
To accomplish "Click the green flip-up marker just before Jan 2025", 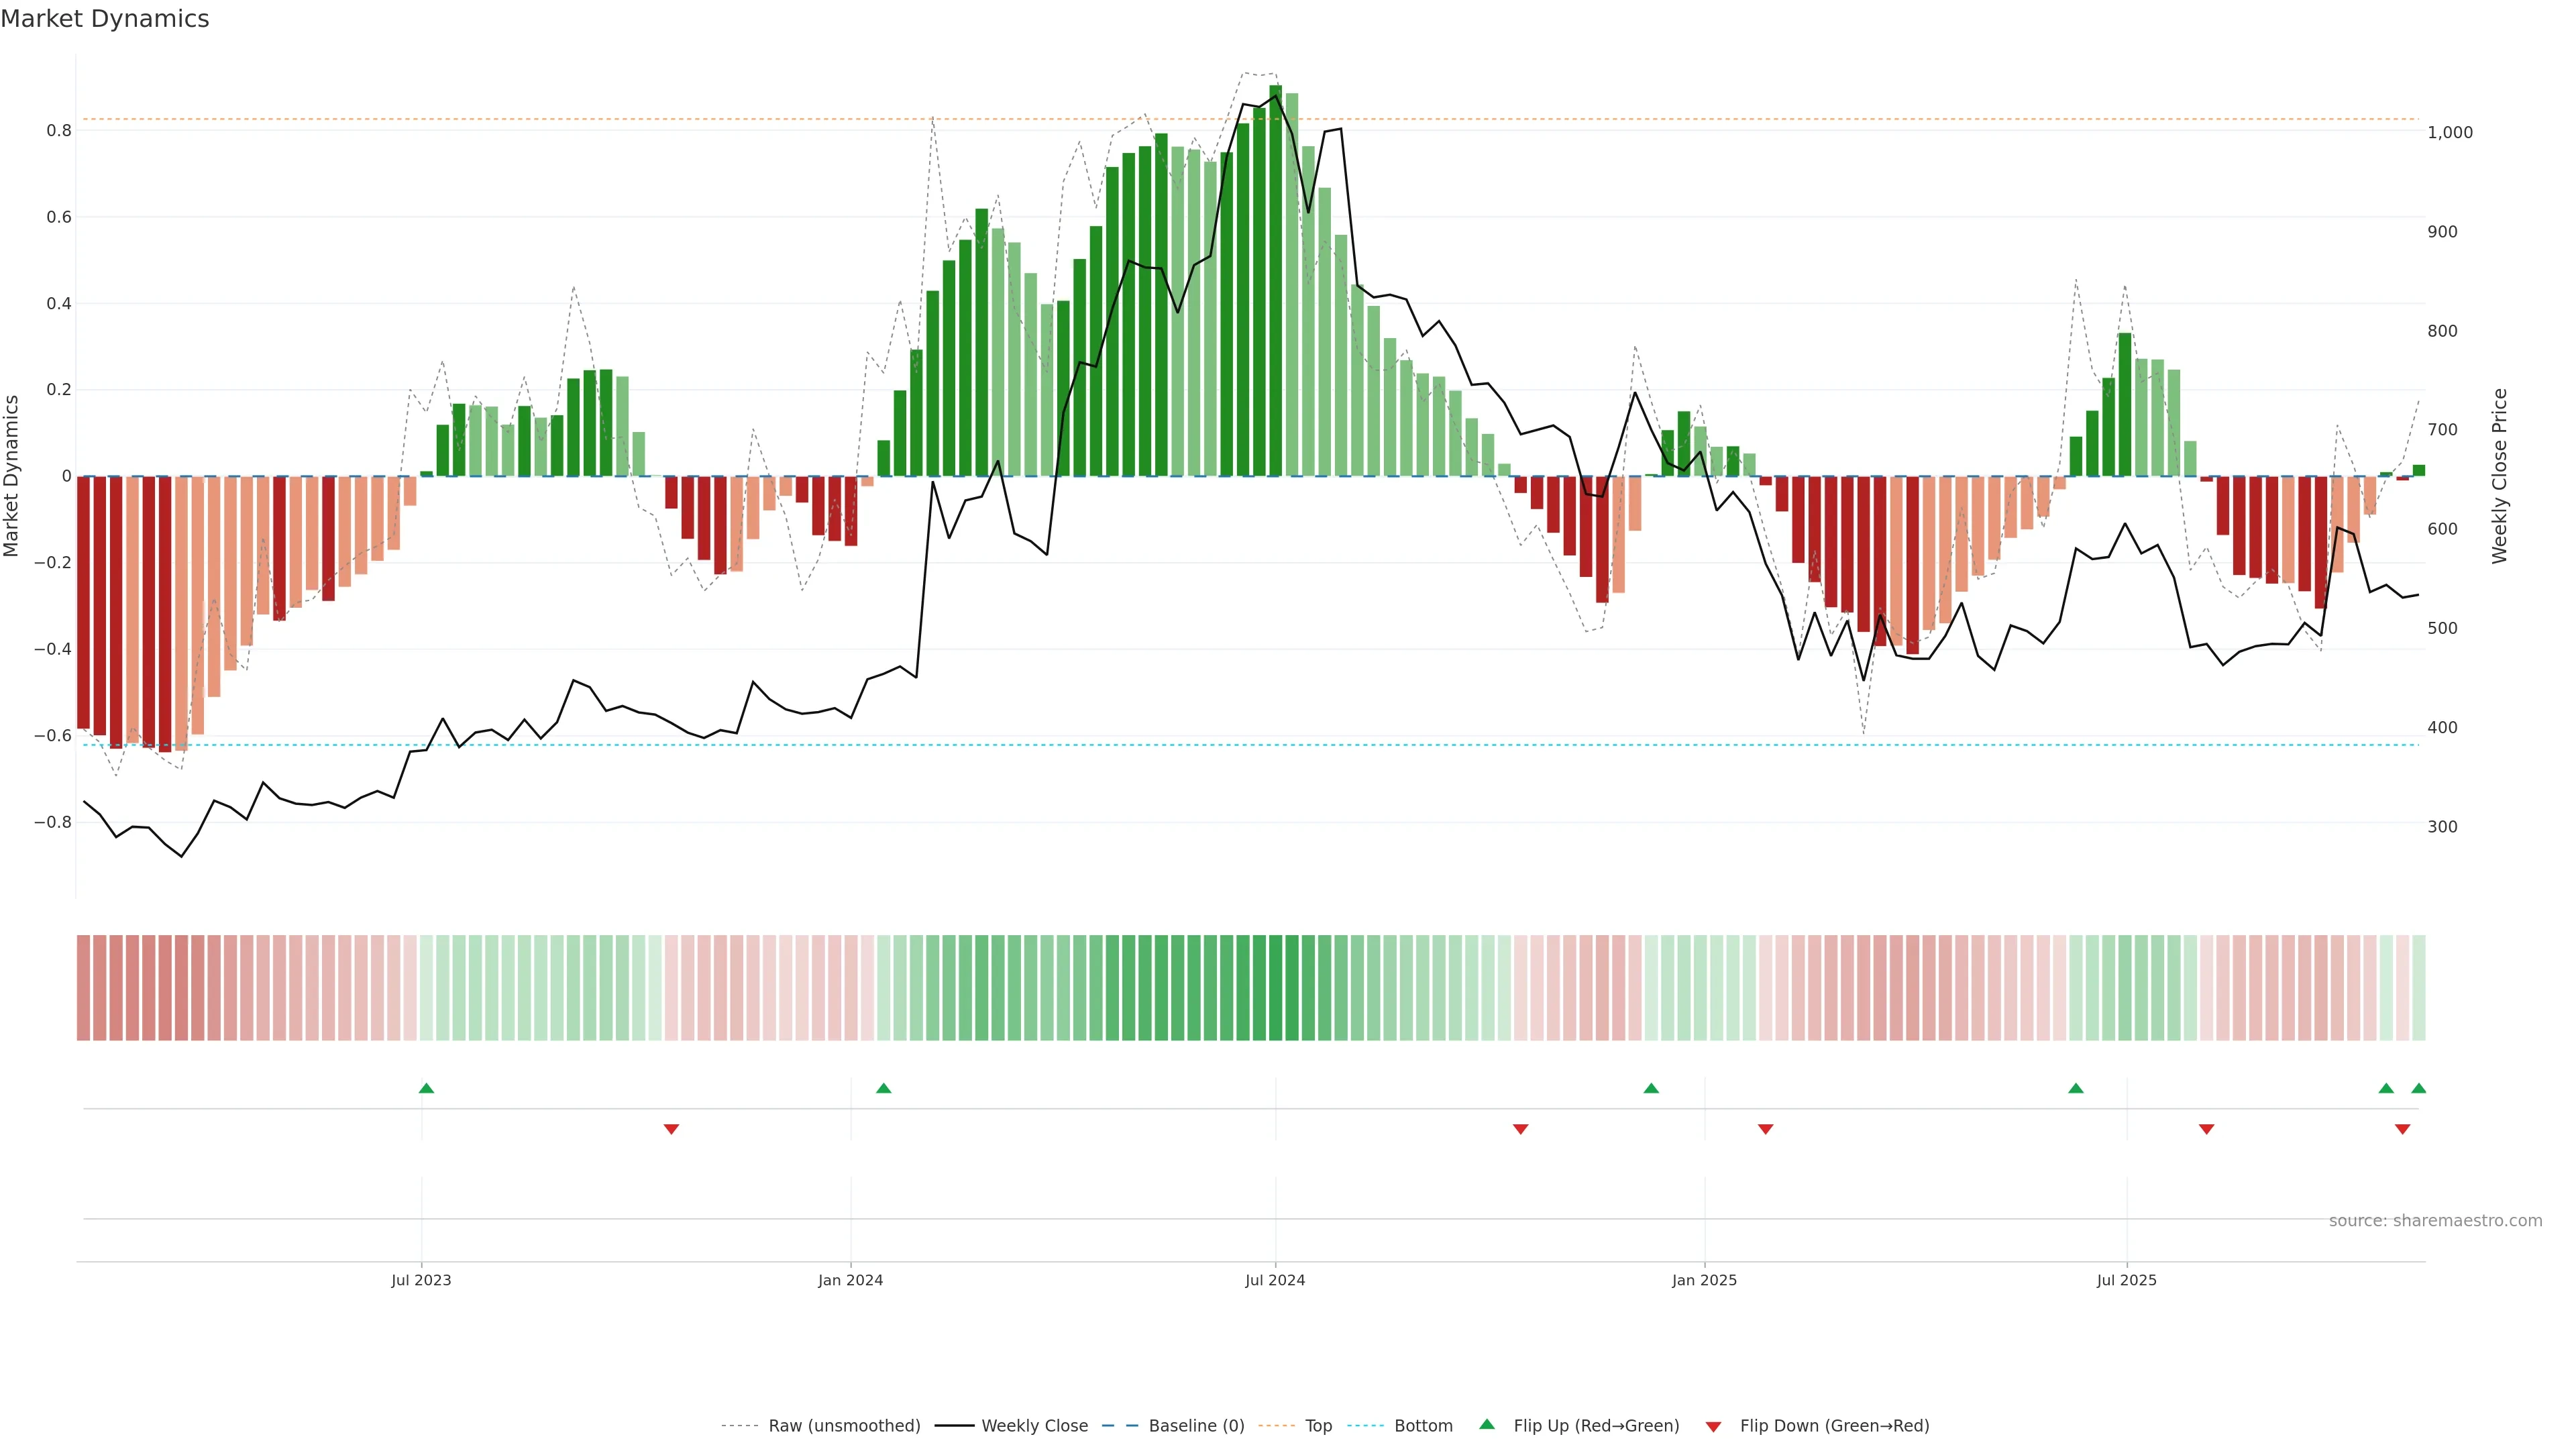I will coord(1651,1088).
